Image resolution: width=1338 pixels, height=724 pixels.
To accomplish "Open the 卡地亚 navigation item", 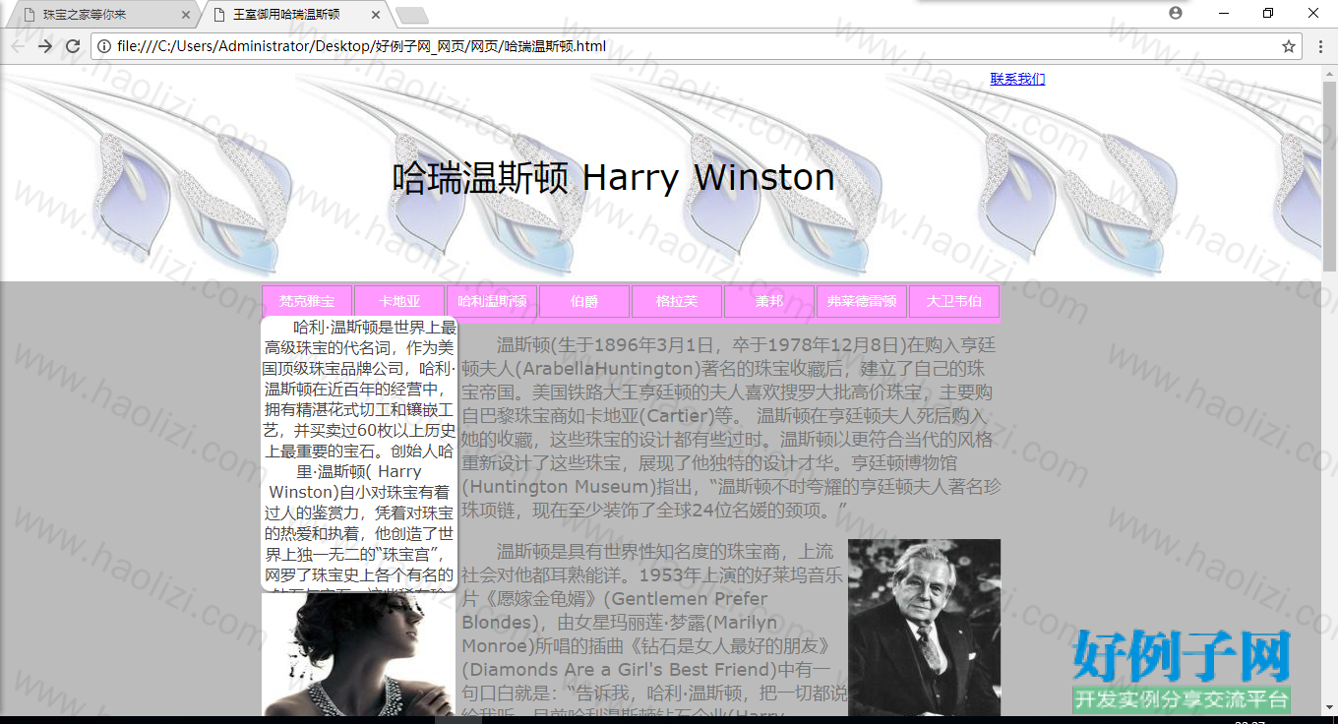I will click(x=399, y=301).
